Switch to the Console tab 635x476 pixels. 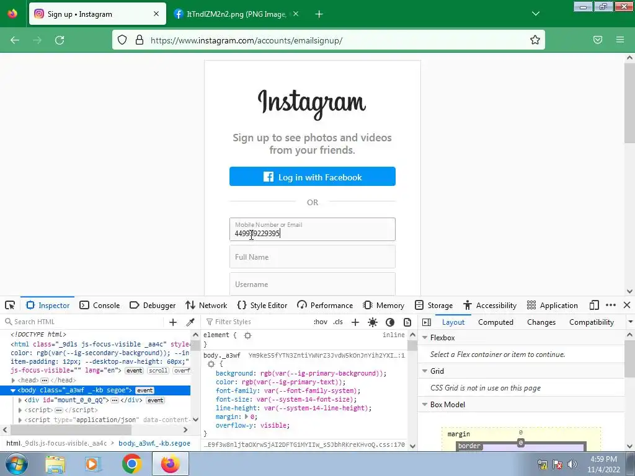tap(100, 305)
